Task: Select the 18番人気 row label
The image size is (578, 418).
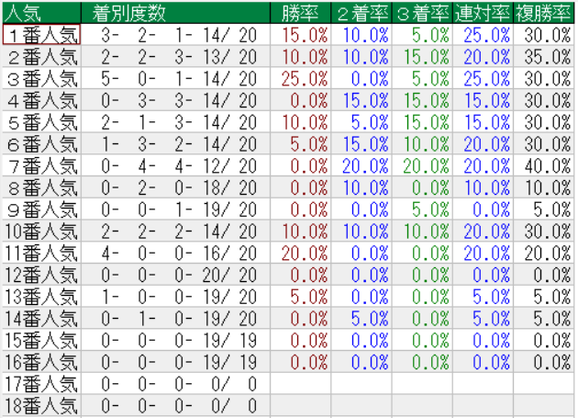Action: 41,406
